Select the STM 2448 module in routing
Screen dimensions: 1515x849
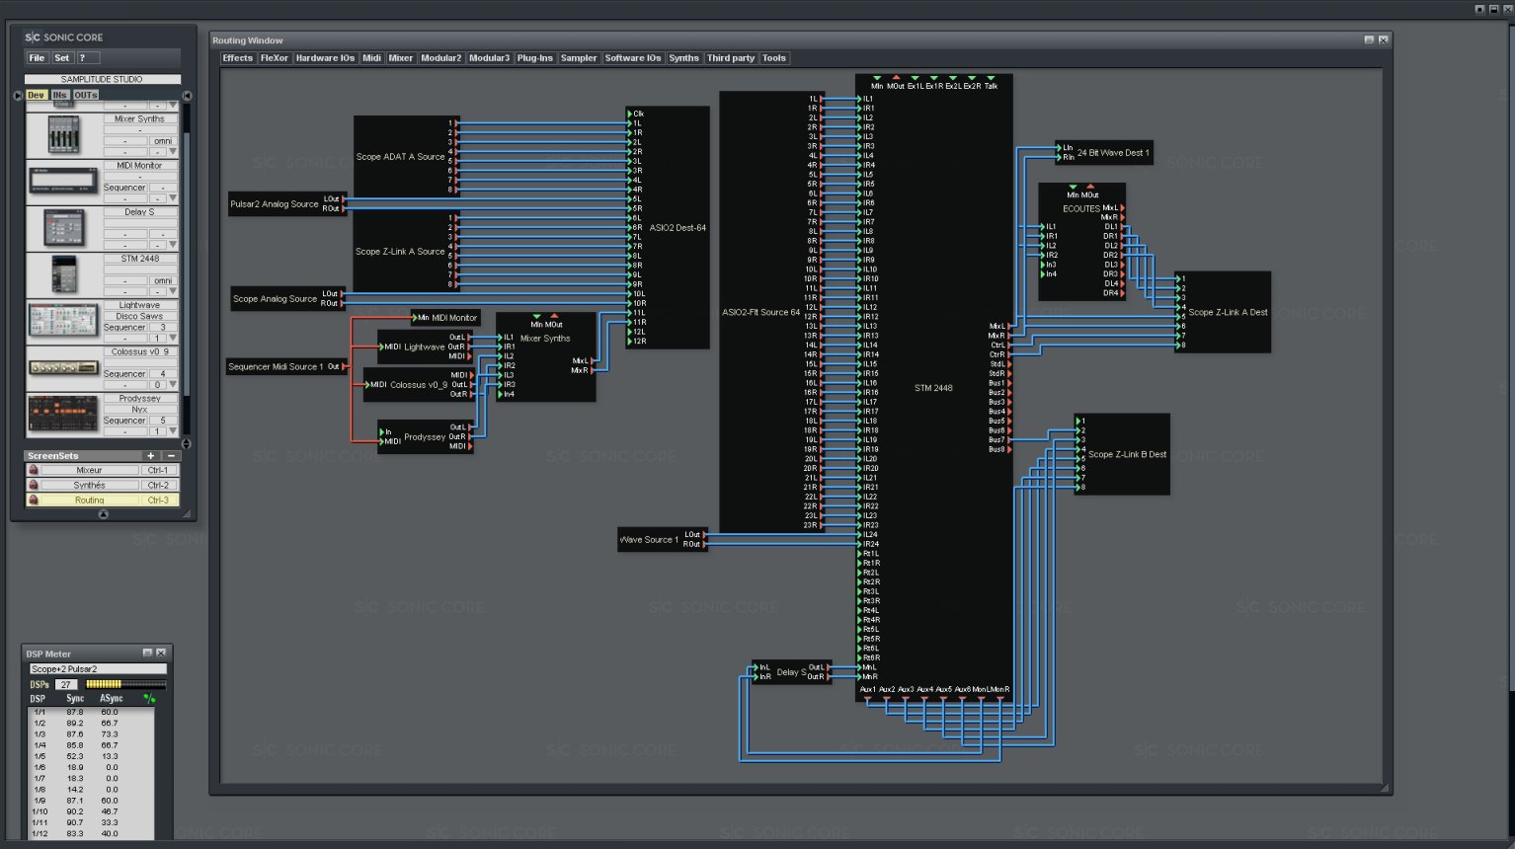click(x=933, y=388)
